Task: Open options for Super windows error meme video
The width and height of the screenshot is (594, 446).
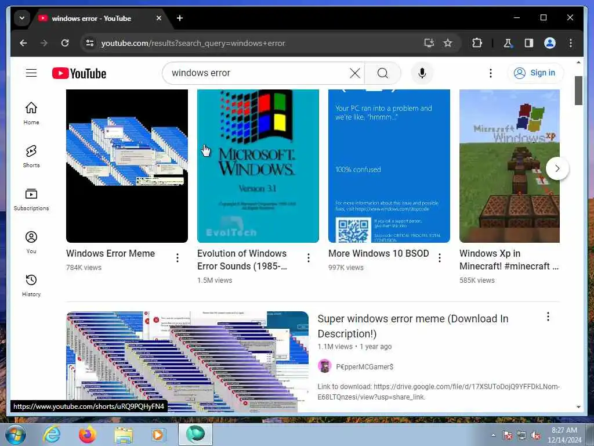Action: tap(548, 316)
